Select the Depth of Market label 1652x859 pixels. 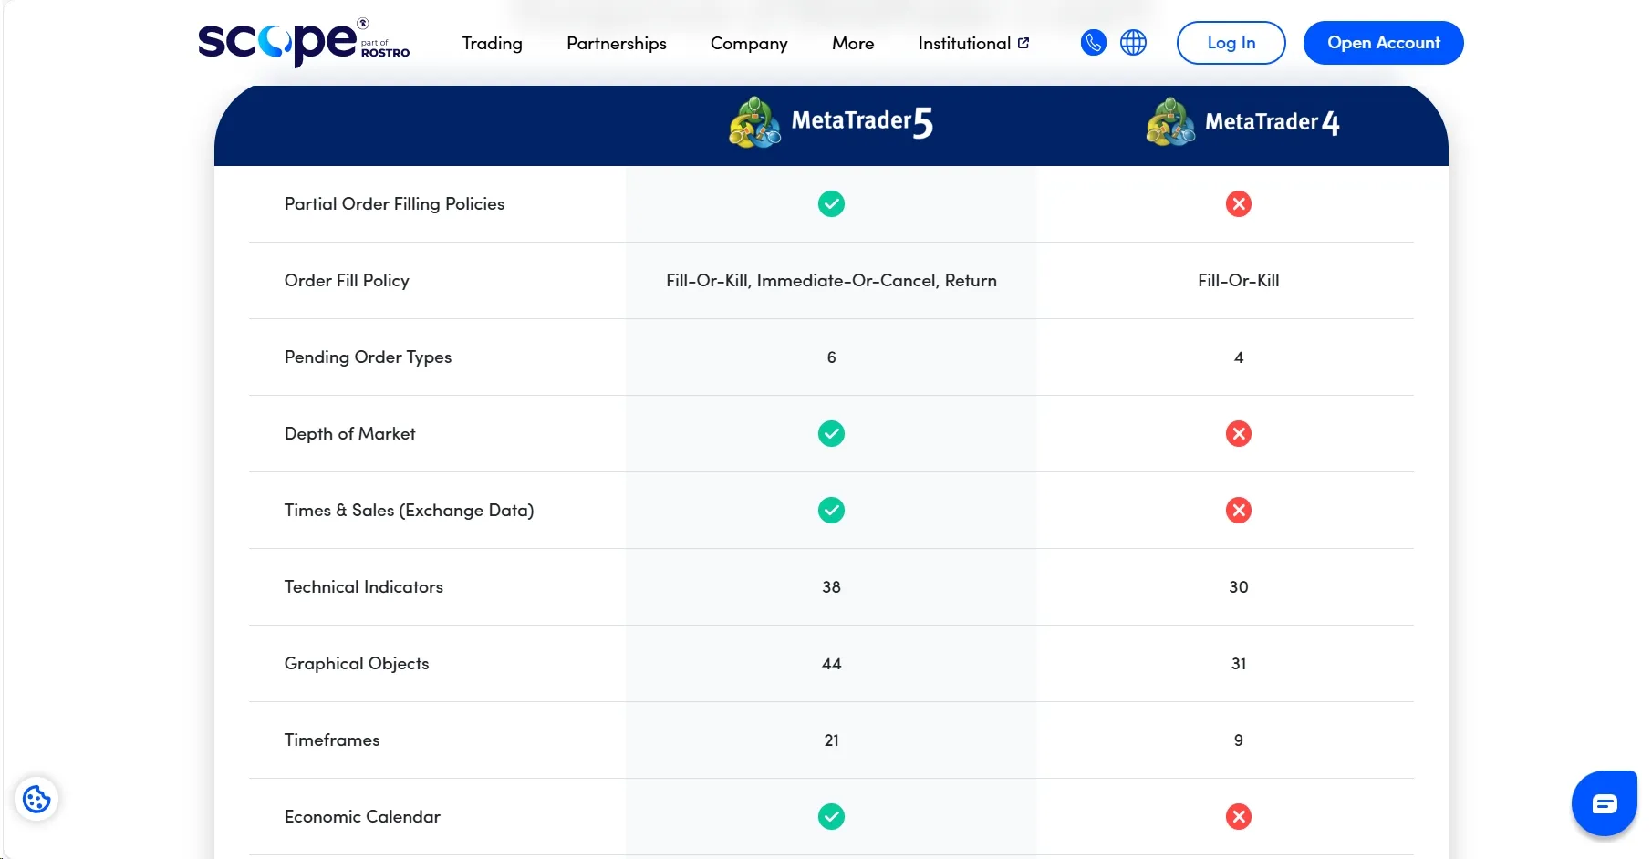(x=349, y=434)
